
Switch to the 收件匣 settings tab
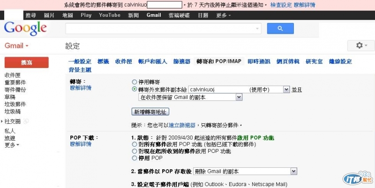(124, 61)
